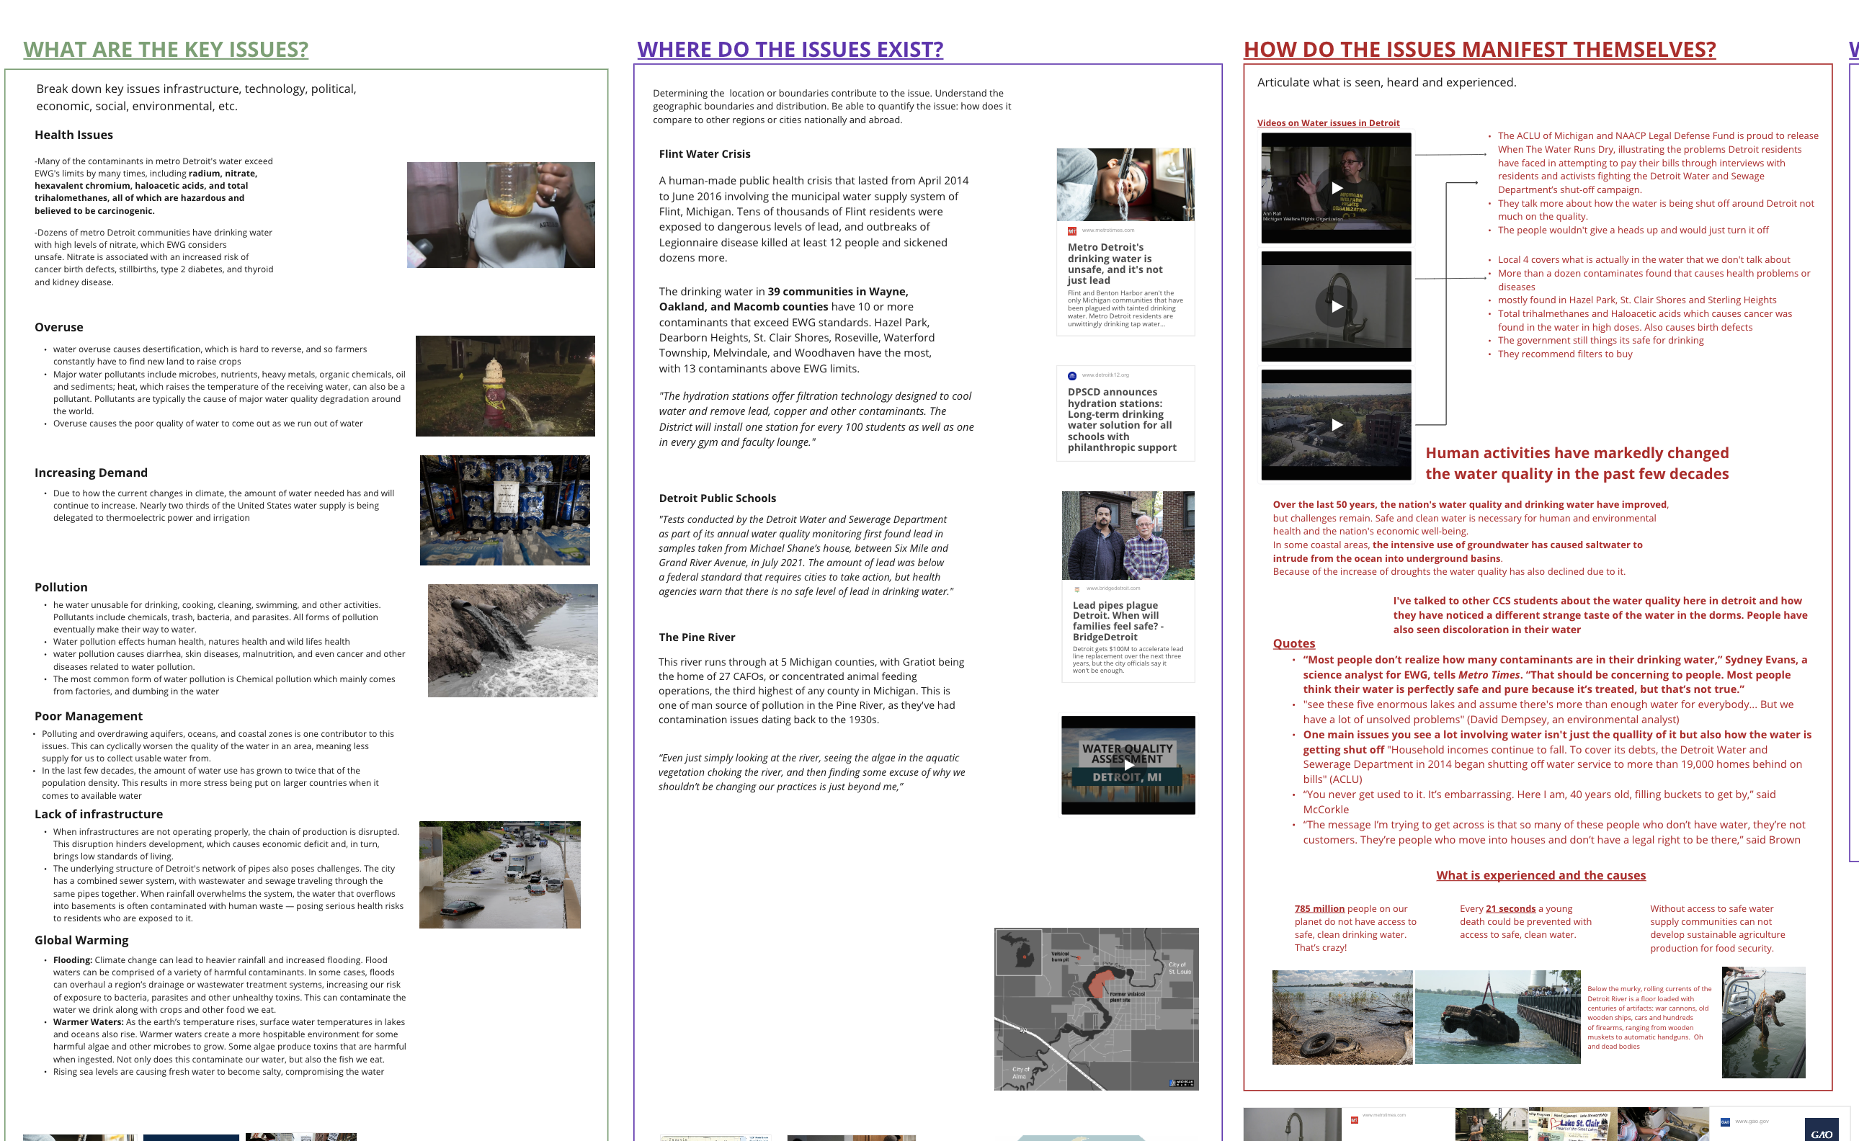Click the metrotimes.com favicon on article card
This screenshot has width=1859, height=1141.
1071,231
